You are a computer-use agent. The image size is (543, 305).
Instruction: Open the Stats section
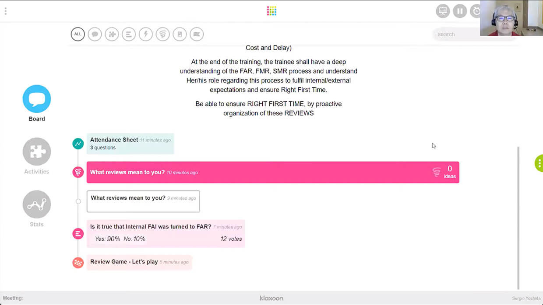pyautogui.click(x=37, y=204)
